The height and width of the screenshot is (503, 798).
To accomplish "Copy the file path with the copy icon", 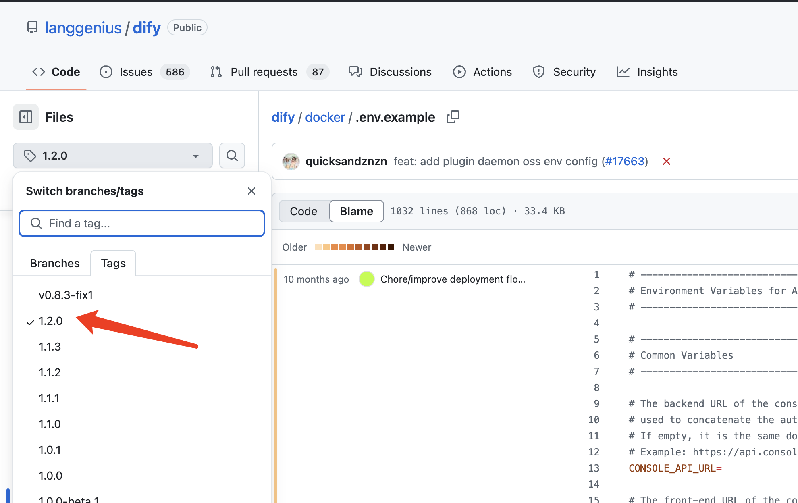I will (x=453, y=117).
